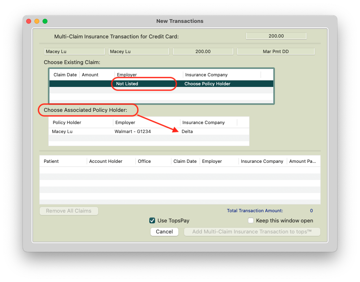
Task: Click the second Macey Lu field
Action: coord(139,51)
